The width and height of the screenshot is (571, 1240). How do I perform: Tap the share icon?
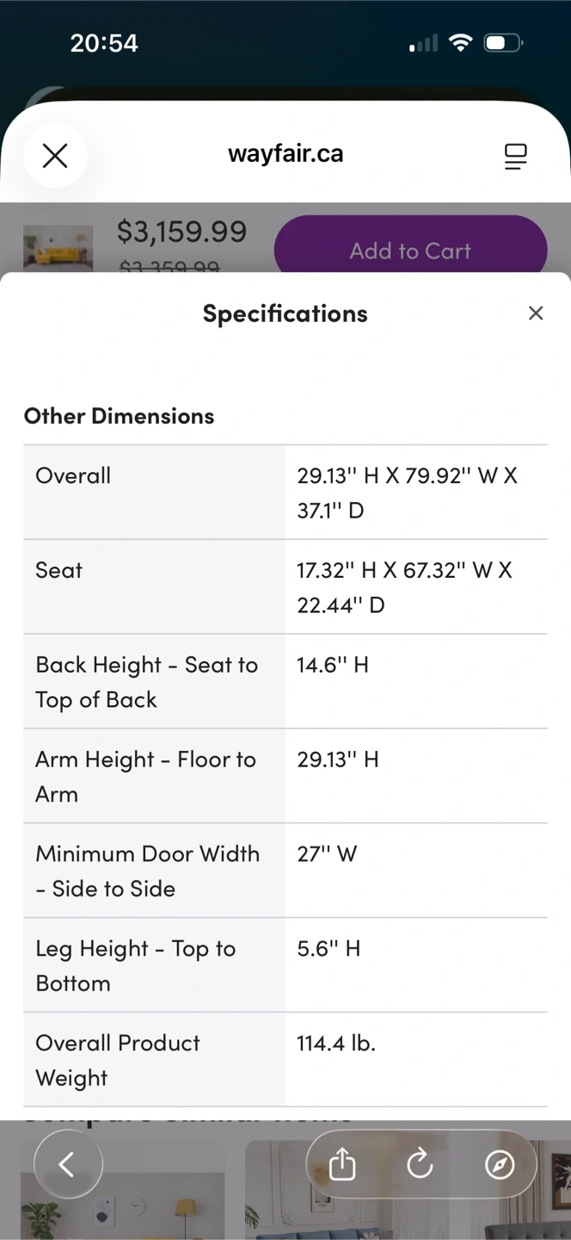coord(342,1165)
